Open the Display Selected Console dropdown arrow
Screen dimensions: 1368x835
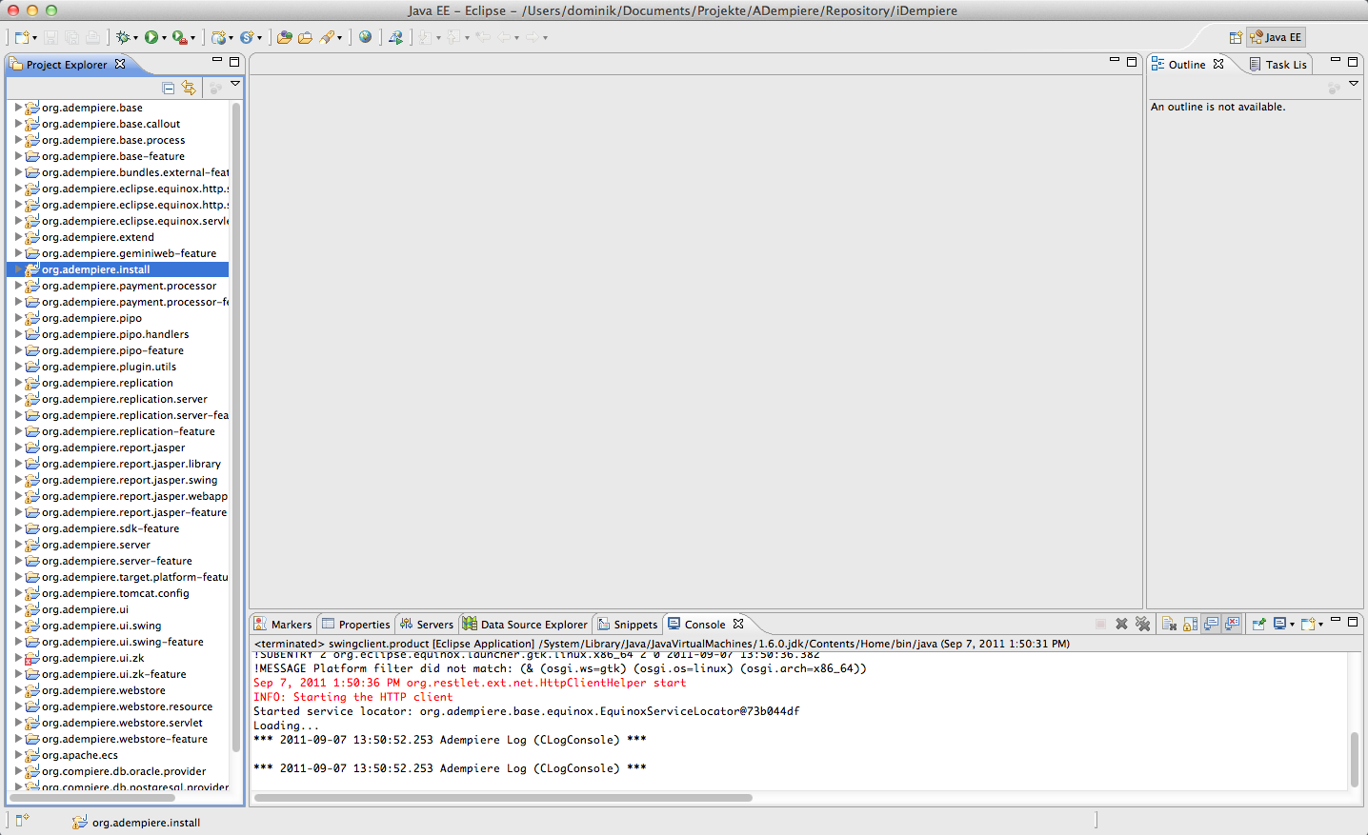click(x=1293, y=625)
